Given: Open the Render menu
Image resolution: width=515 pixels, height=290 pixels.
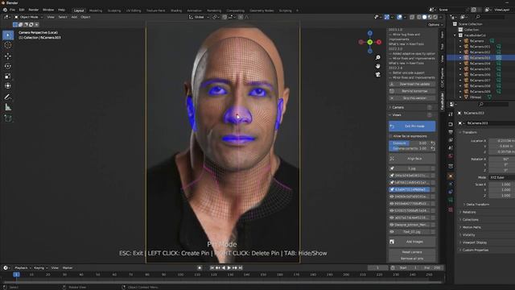Looking at the screenshot, I should pyautogui.click(x=34, y=10).
